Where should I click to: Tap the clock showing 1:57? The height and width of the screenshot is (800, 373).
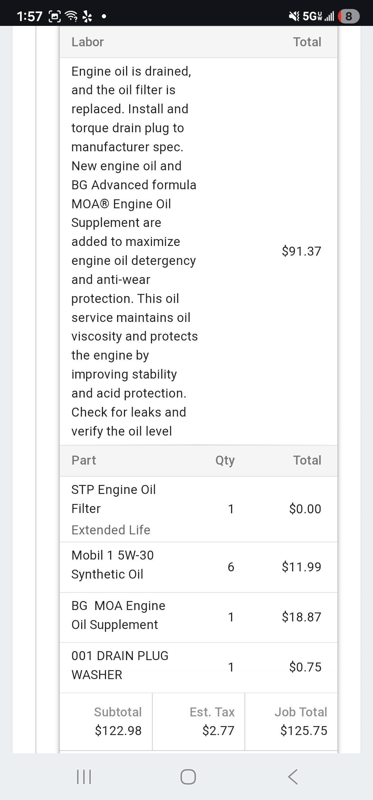[x=29, y=16]
